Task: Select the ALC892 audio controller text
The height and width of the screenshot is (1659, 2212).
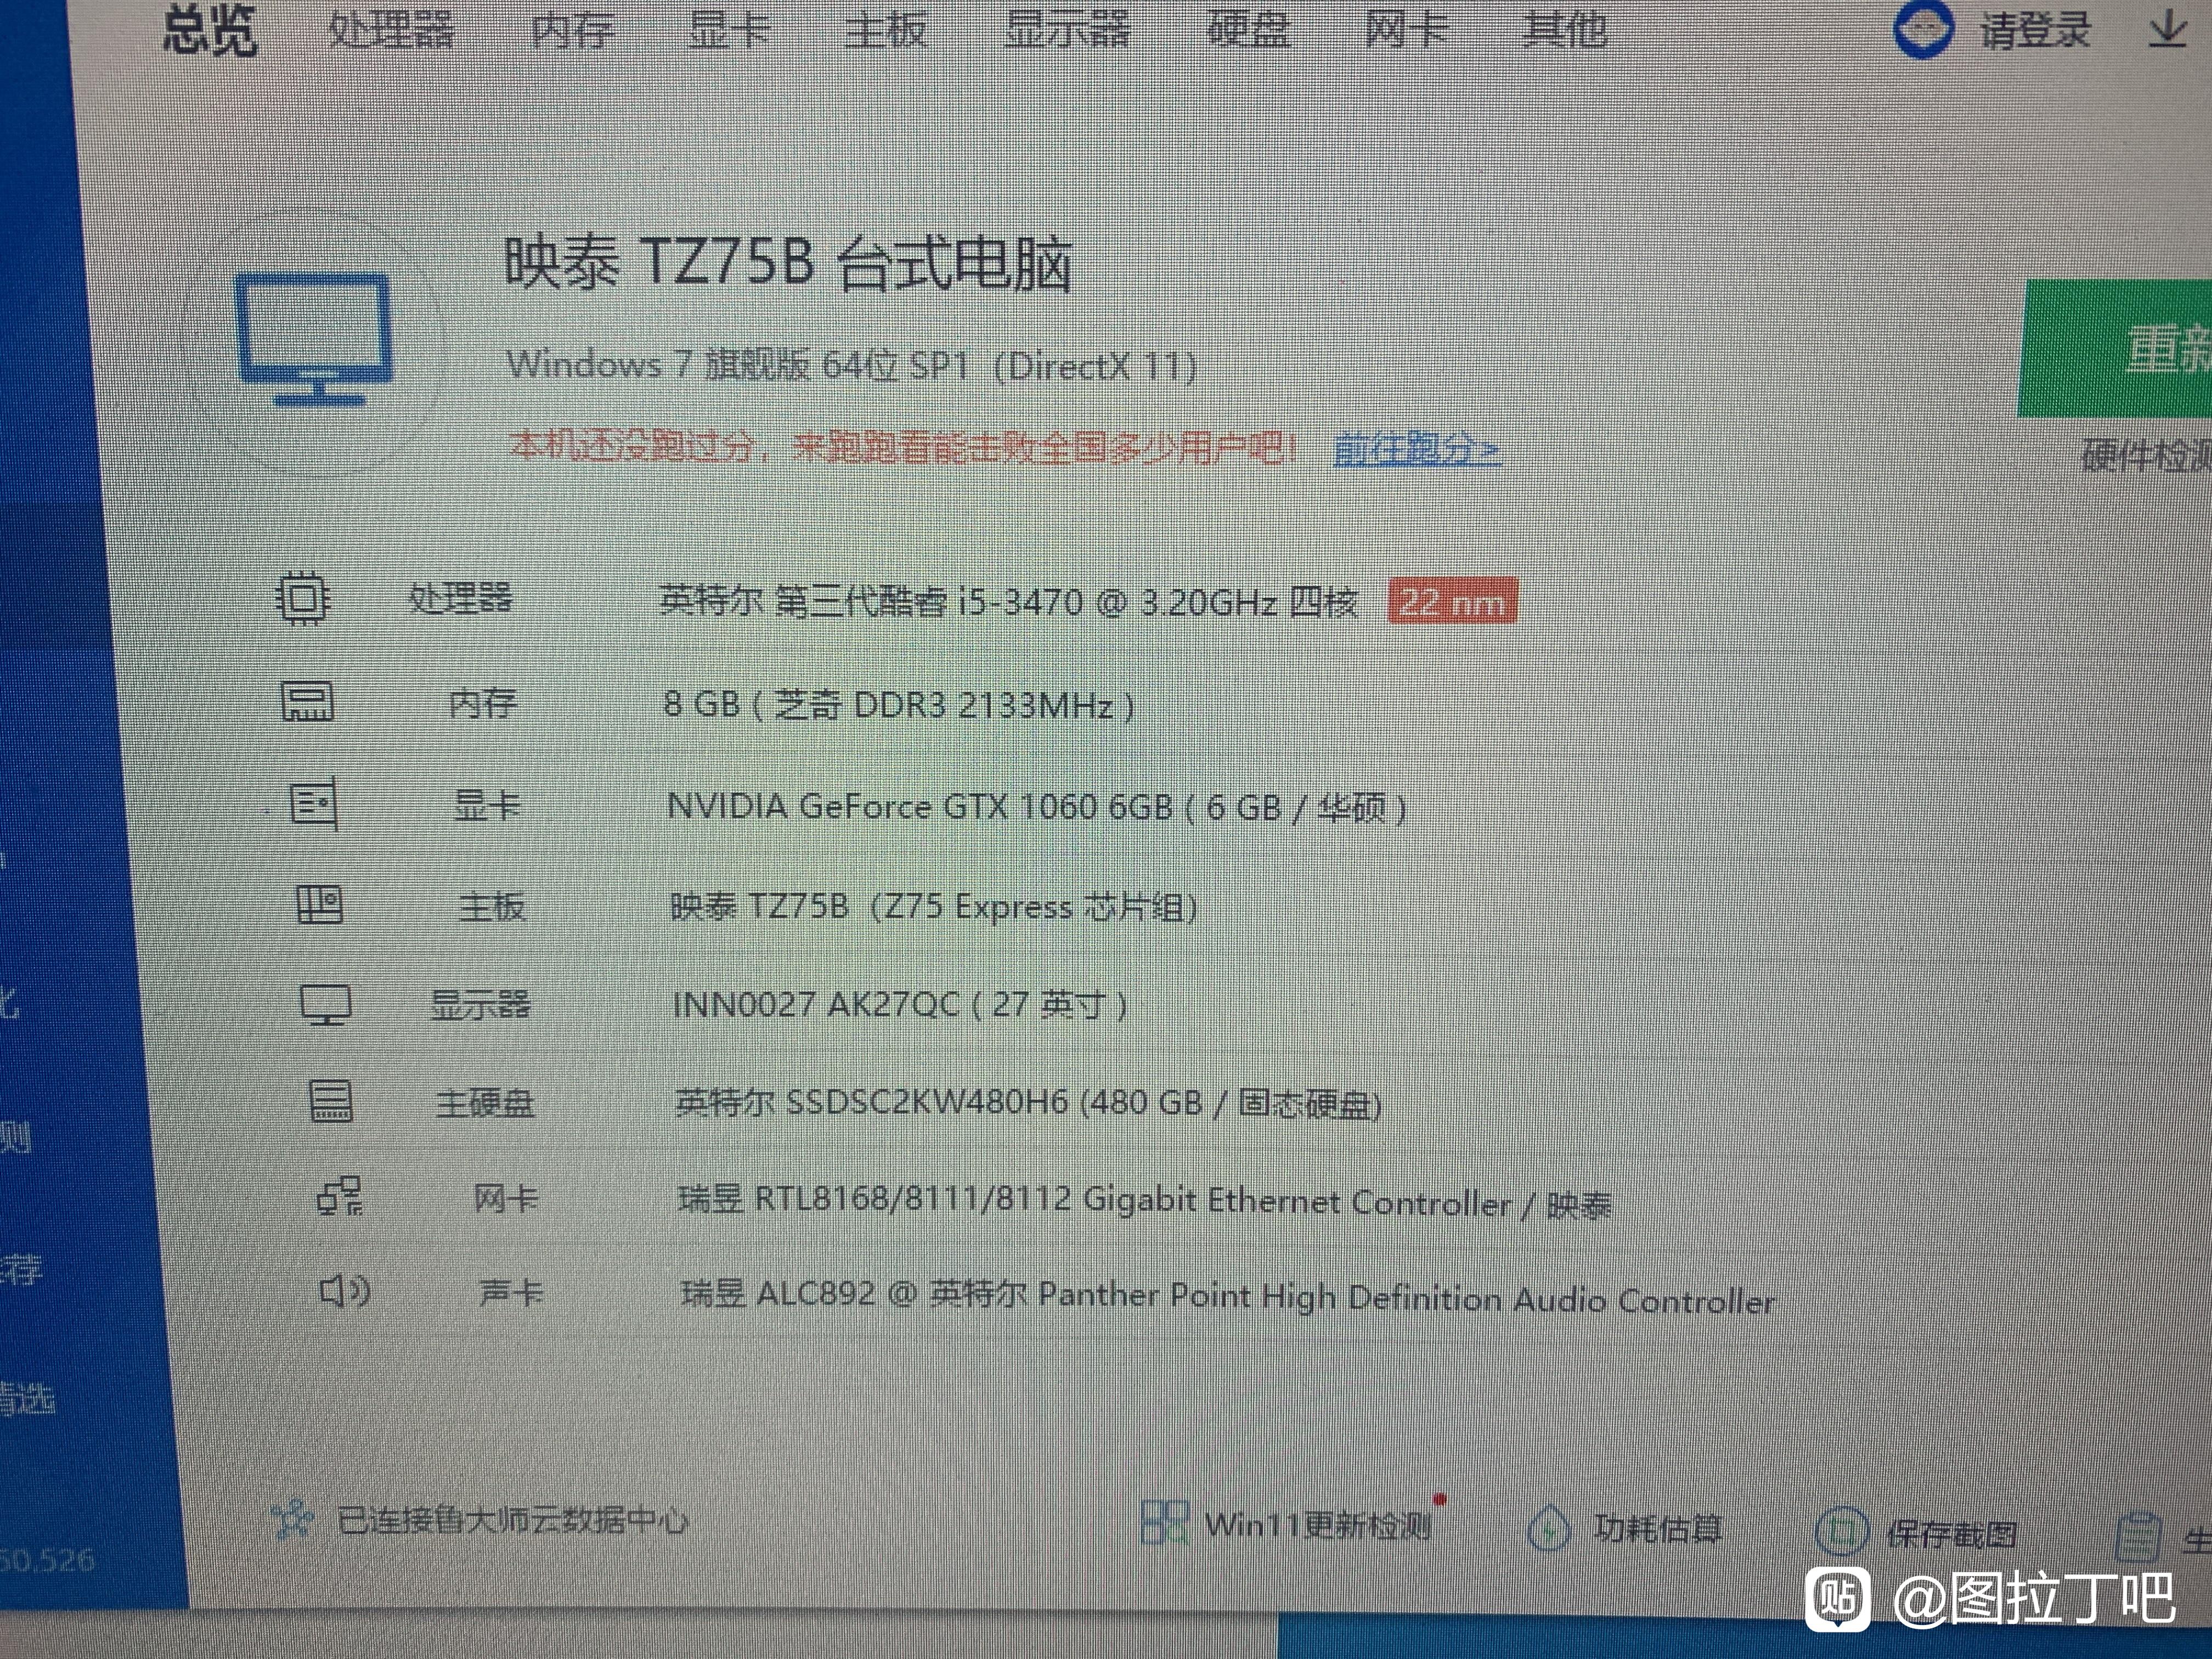Action: (1229, 1297)
